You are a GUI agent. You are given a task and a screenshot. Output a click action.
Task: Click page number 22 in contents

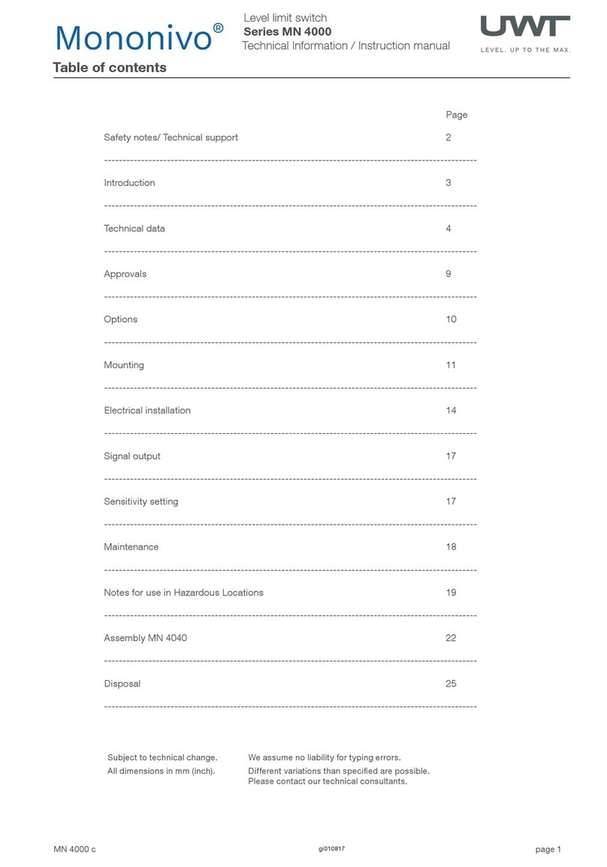point(451,638)
